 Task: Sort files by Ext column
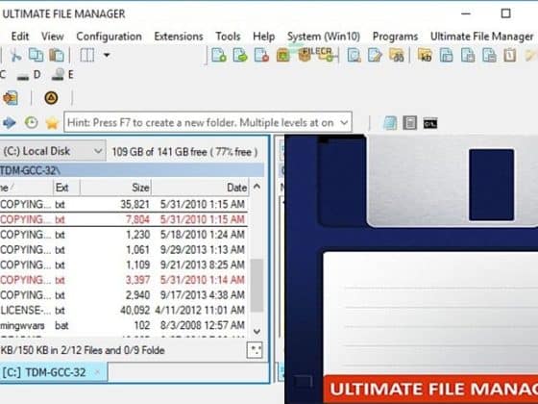click(x=66, y=188)
